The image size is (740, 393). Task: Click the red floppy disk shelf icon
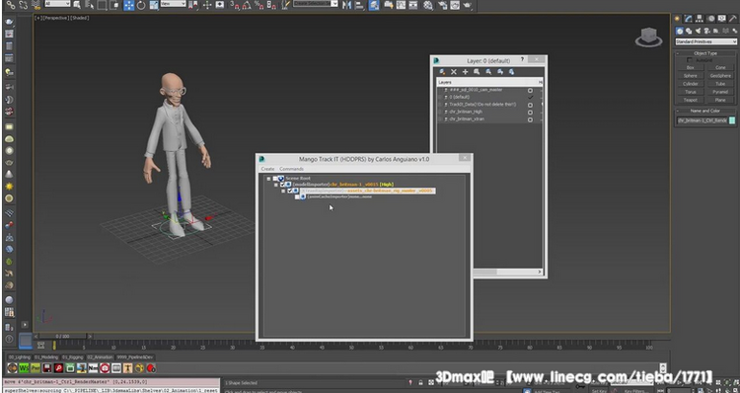coord(46,368)
